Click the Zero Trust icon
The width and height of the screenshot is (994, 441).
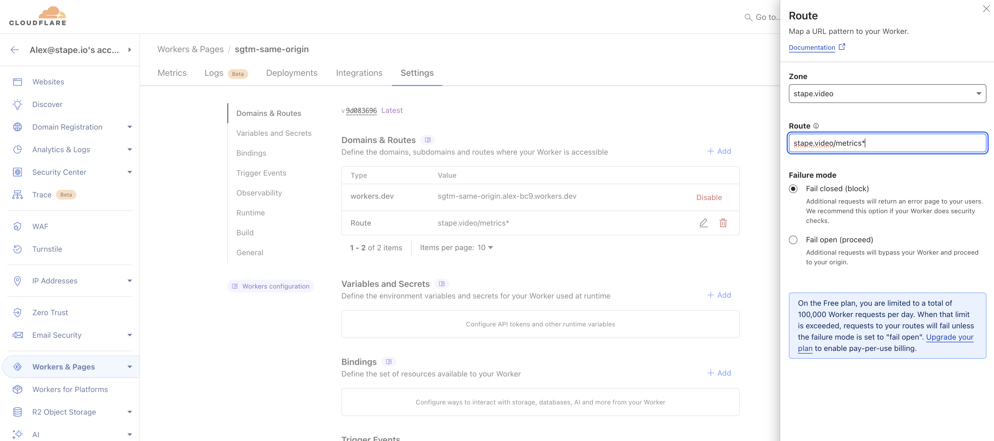[x=17, y=313]
